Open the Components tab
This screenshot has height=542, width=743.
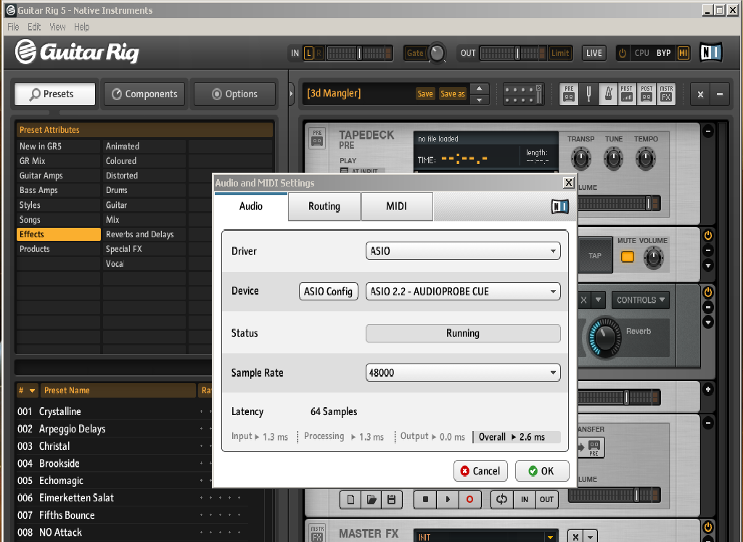click(x=144, y=94)
